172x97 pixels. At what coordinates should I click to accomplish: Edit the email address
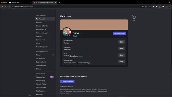pyautogui.click(x=121, y=55)
